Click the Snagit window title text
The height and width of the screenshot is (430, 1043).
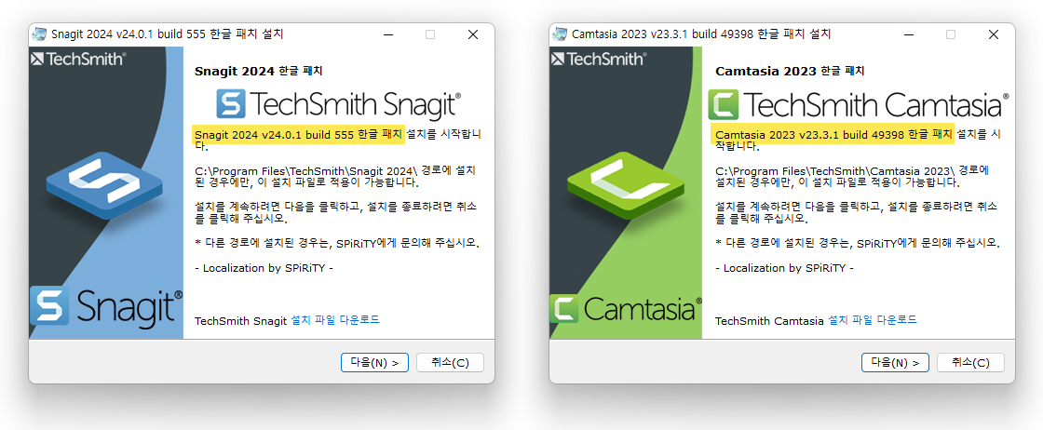click(x=167, y=34)
